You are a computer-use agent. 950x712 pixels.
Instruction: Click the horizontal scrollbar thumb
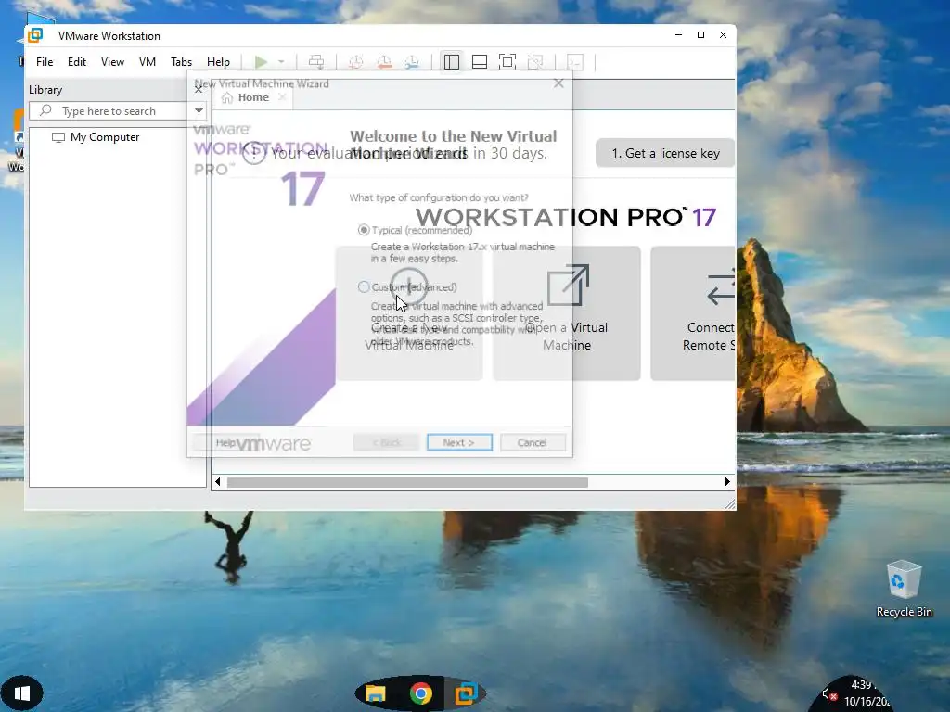pyautogui.click(x=407, y=482)
